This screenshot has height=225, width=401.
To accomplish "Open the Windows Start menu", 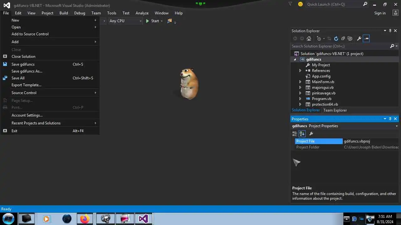I will (x=8, y=218).
